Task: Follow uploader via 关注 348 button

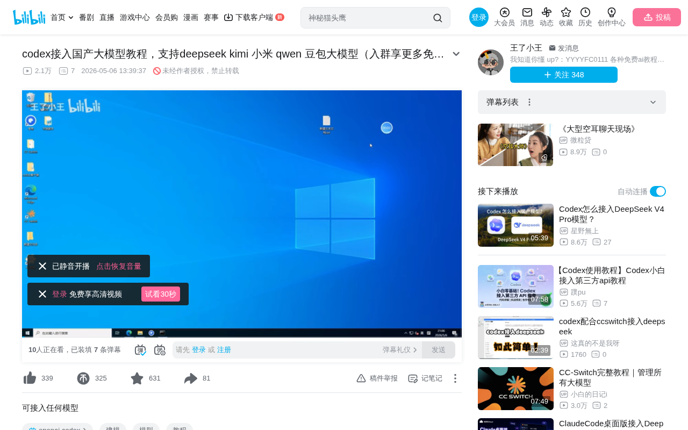Action: [564, 75]
